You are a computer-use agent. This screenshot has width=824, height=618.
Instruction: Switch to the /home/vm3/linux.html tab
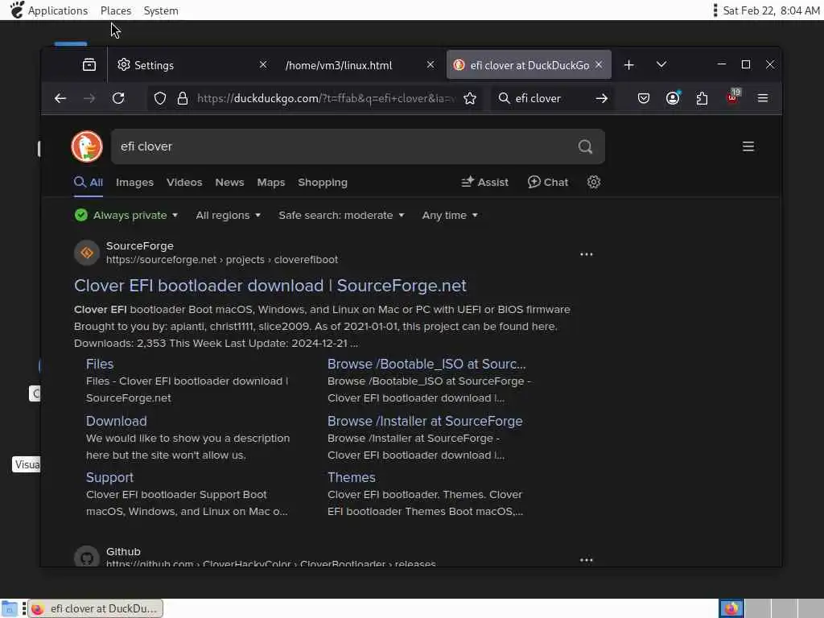(360, 65)
